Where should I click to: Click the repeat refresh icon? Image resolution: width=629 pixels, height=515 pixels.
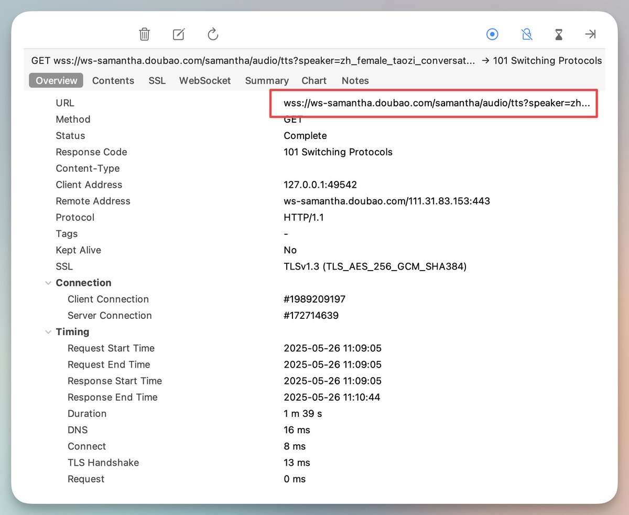(213, 35)
